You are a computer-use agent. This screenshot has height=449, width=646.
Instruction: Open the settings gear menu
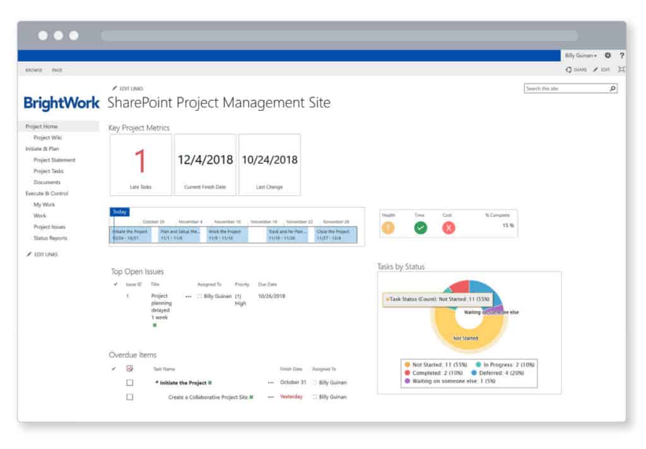click(x=608, y=55)
